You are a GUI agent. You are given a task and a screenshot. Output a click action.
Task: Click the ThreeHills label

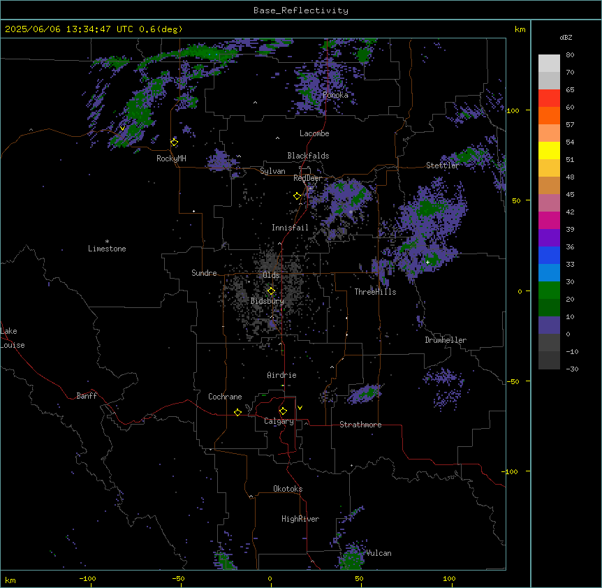375,292
